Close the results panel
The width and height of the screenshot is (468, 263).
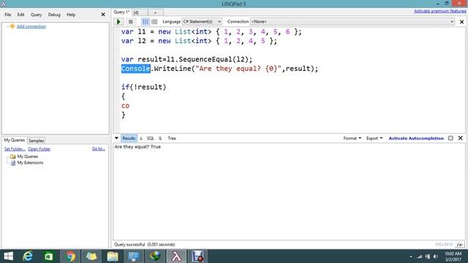click(x=460, y=138)
